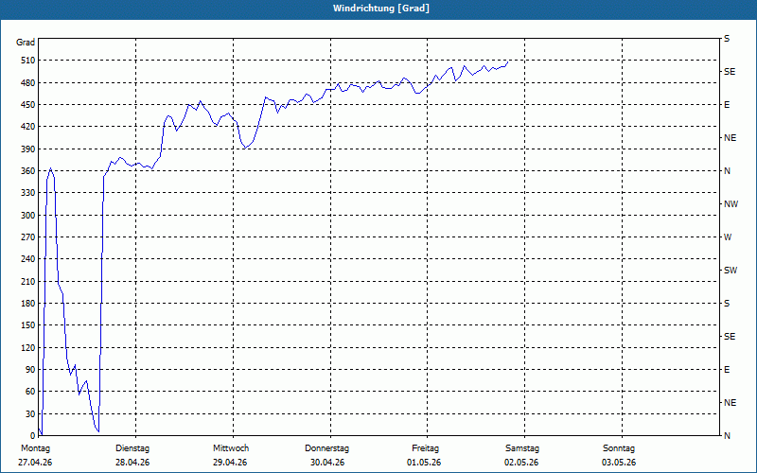Click the "Grad" unit label on the axis
Viewport: 757px width, 473px height.
coord(26,43)
